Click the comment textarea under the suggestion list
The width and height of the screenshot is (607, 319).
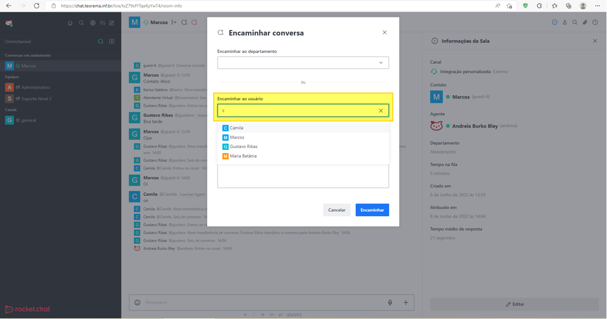303,176
